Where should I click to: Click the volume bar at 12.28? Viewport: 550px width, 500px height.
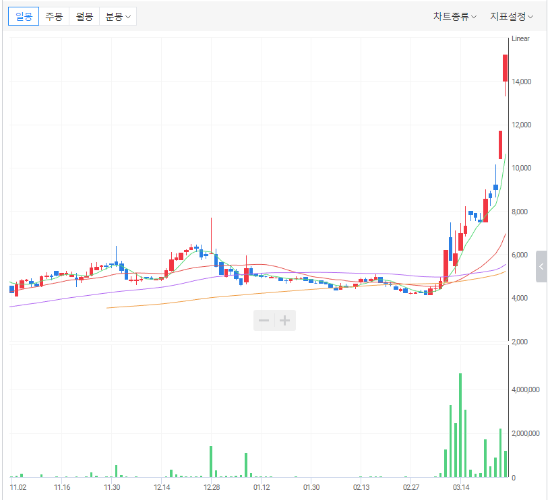(x=211, y=462)
